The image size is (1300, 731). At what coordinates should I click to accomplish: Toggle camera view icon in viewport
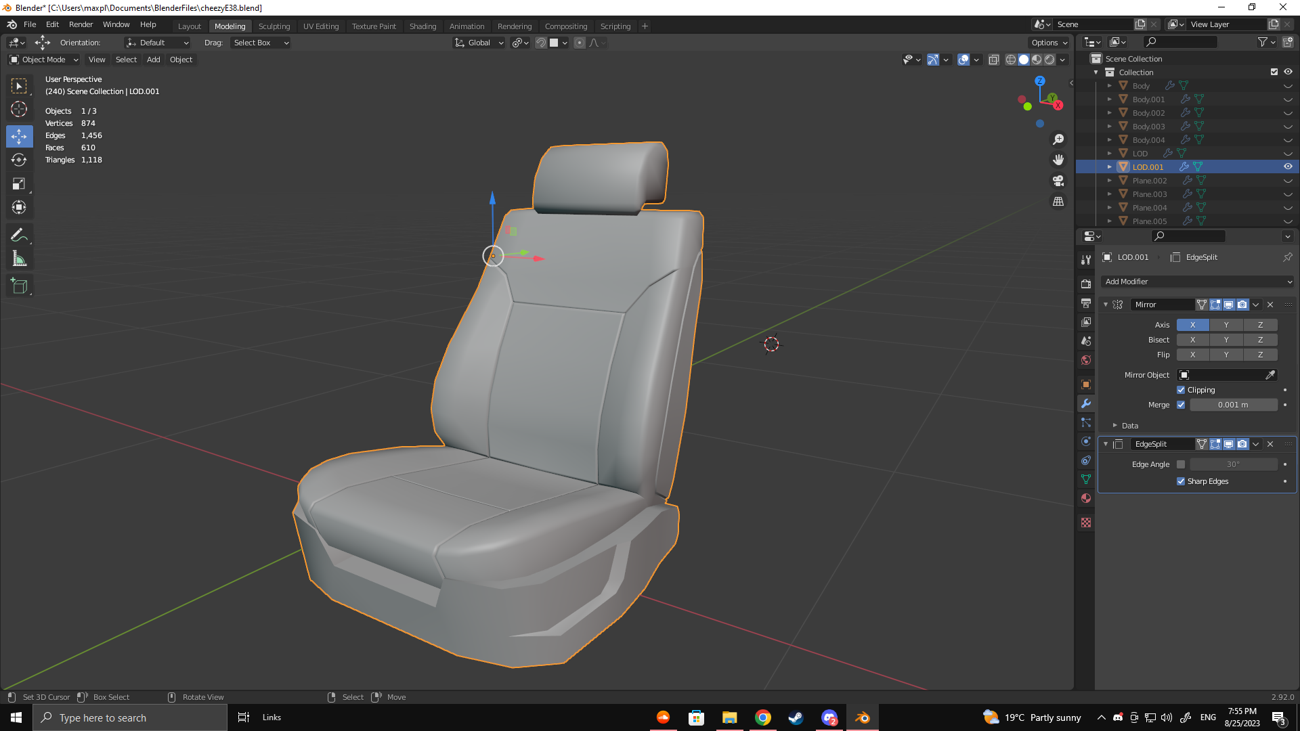(1058, 181)
